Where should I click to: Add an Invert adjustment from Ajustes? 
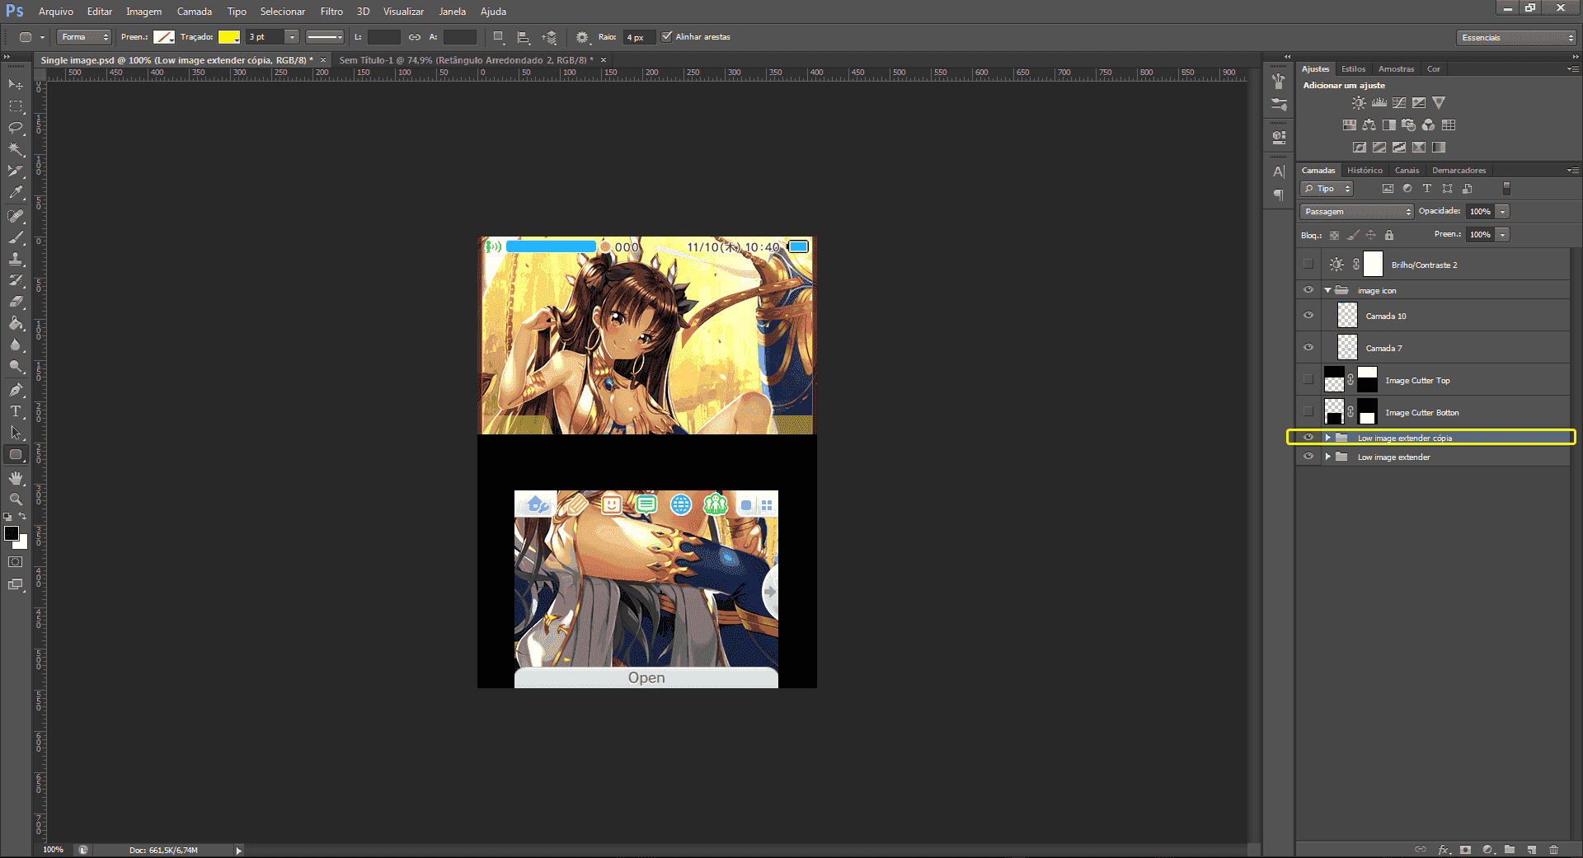pos(1360,148)
